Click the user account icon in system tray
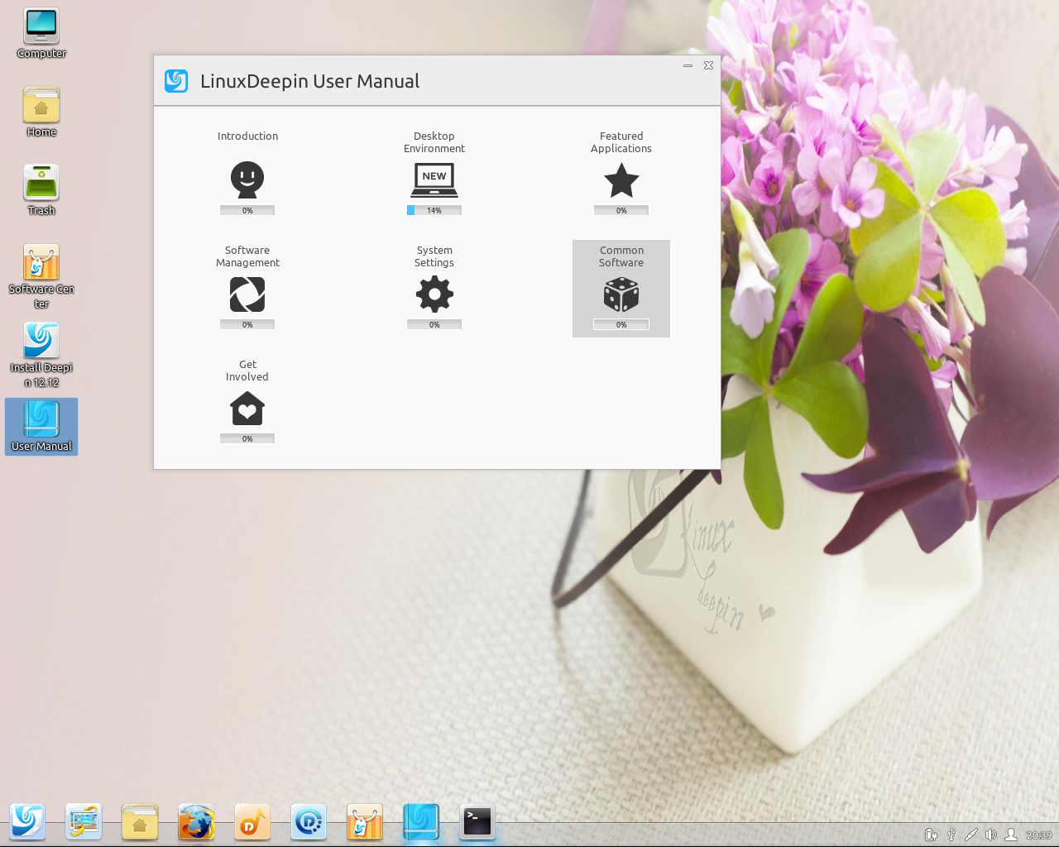Image resolution: width=1059 pixels, height=847 pixels. coord(1011,835)
